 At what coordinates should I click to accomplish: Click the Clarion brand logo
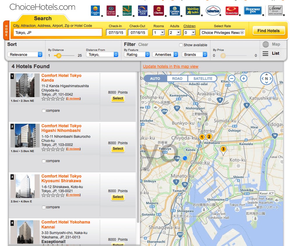[159, 11]
